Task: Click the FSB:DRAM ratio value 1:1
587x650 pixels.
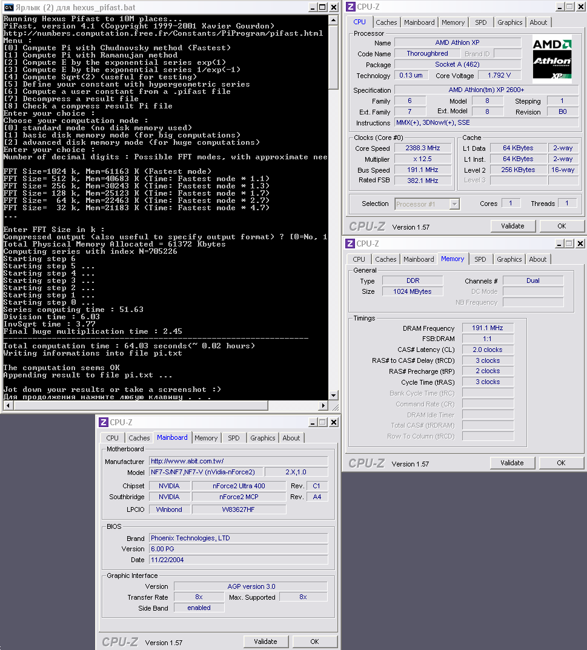Action: (x=488, y=339)
